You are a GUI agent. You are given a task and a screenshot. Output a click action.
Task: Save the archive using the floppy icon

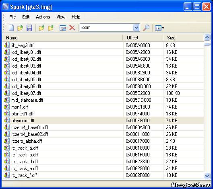(x=29, y=28)
